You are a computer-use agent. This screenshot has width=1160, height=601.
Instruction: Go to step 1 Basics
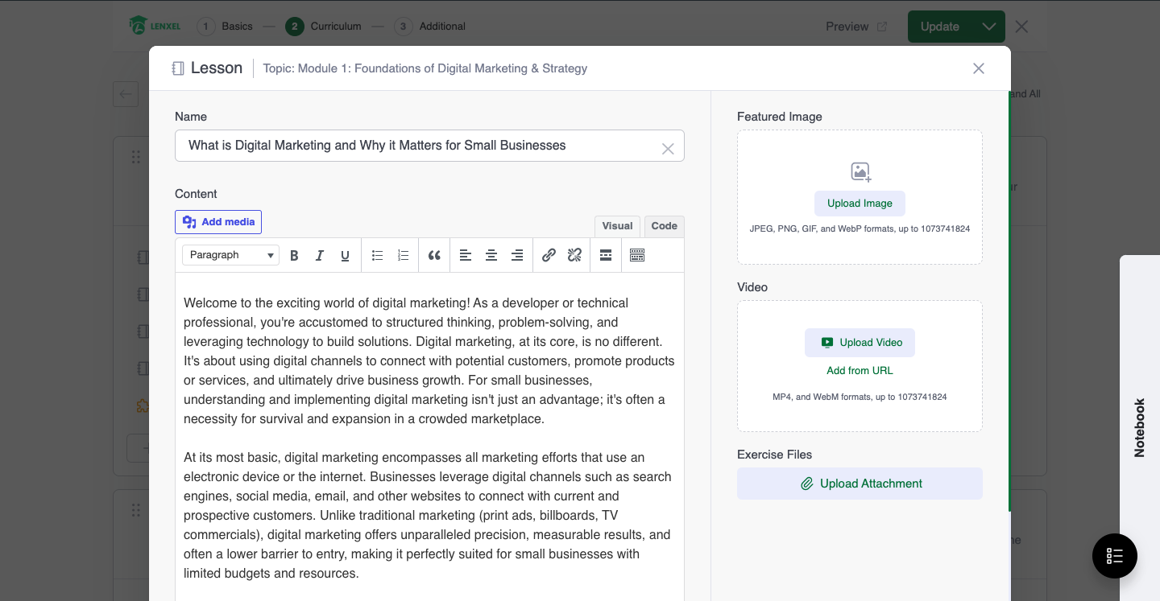[225, 27]
